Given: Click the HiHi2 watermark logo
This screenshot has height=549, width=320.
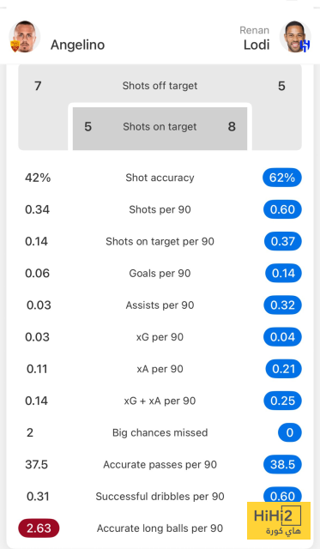Looking at the screenshot, I should click(x=279, y=521).
